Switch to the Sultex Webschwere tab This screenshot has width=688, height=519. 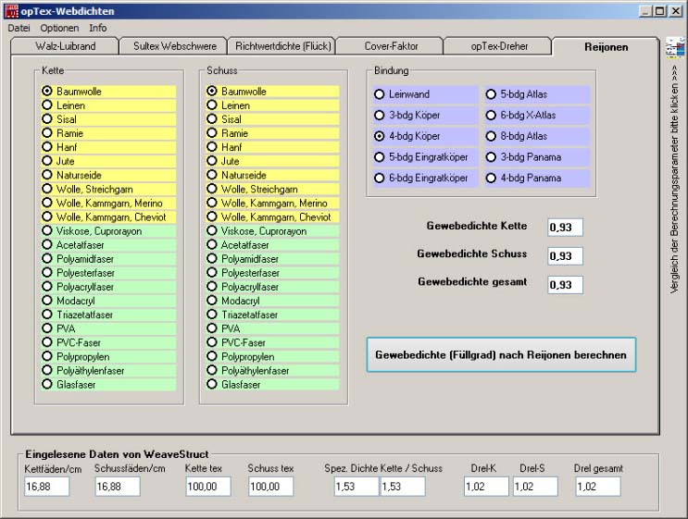[175, 46]
